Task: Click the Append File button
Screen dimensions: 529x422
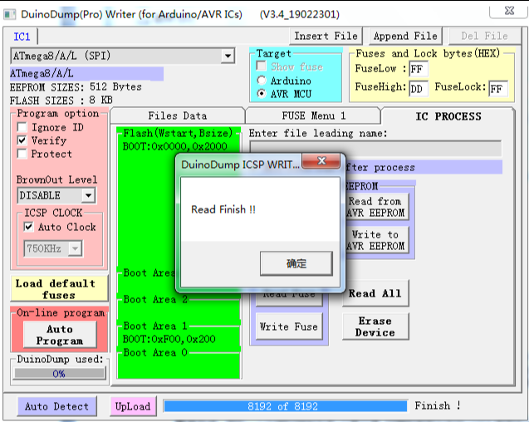Action: click(x=405, y=36)
